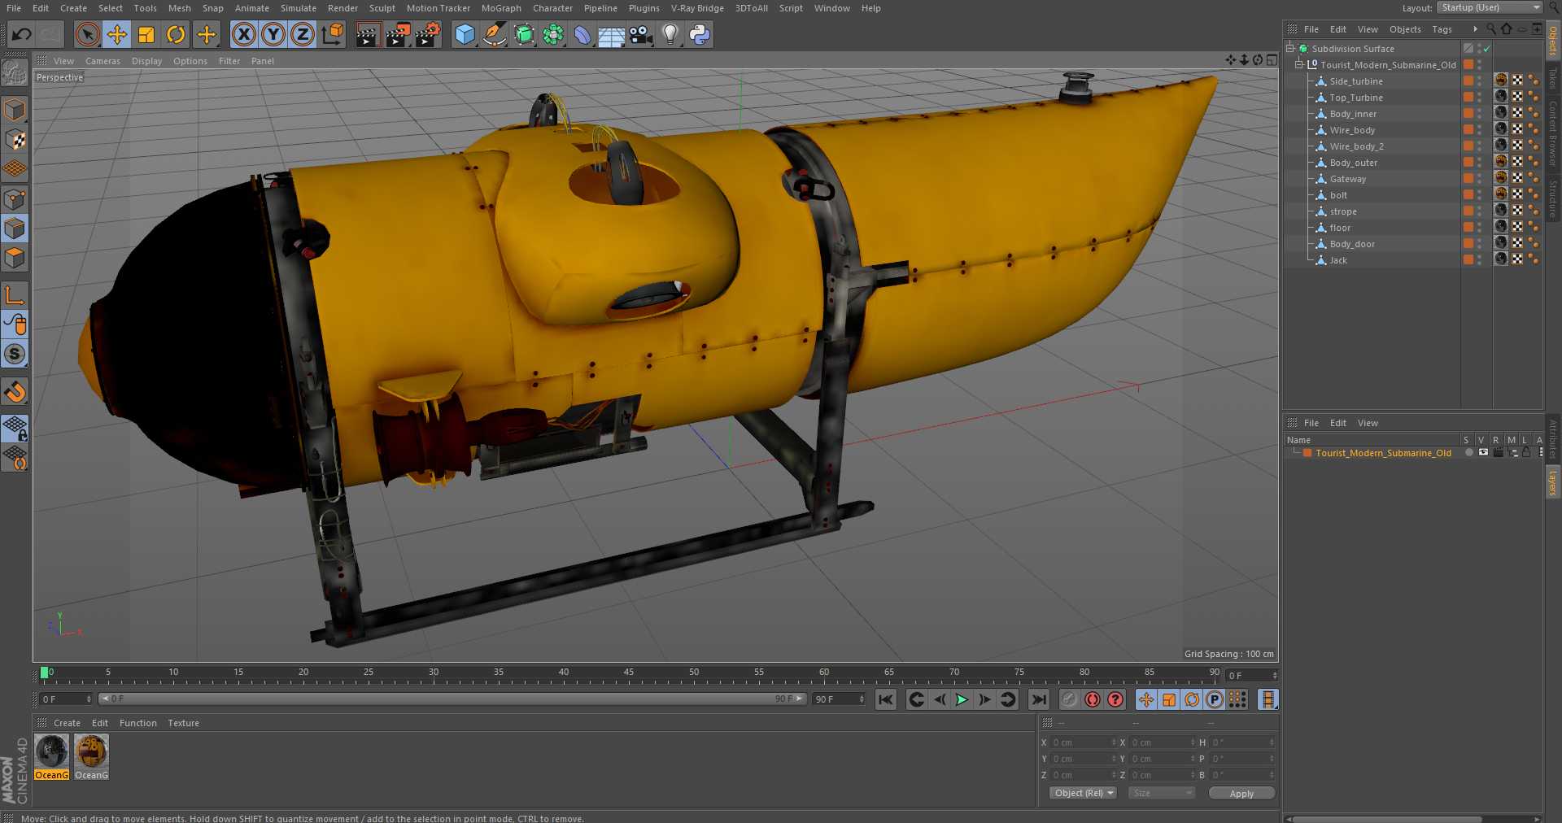Go to start of animation
Image resolution: width=1562 pixels, height=823 pixels.
886,699
